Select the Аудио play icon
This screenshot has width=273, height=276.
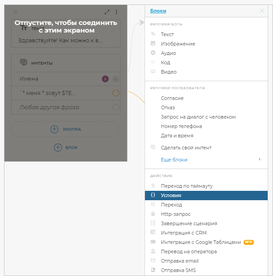(153, 53)
